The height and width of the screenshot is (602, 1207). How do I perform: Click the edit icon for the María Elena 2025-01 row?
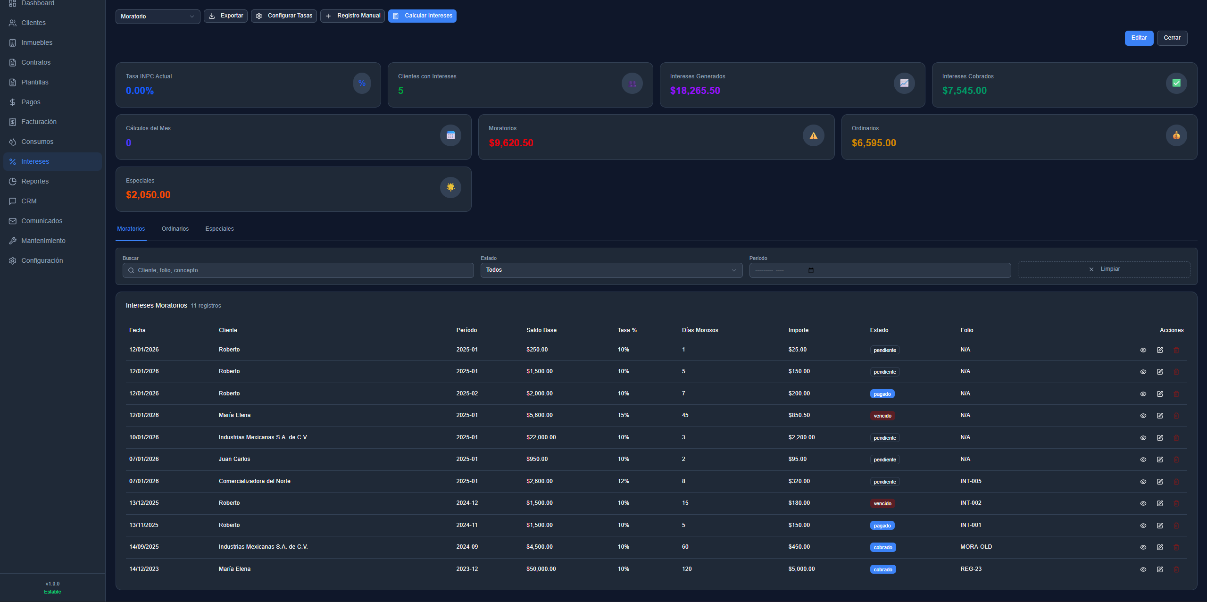(1159, 416)
